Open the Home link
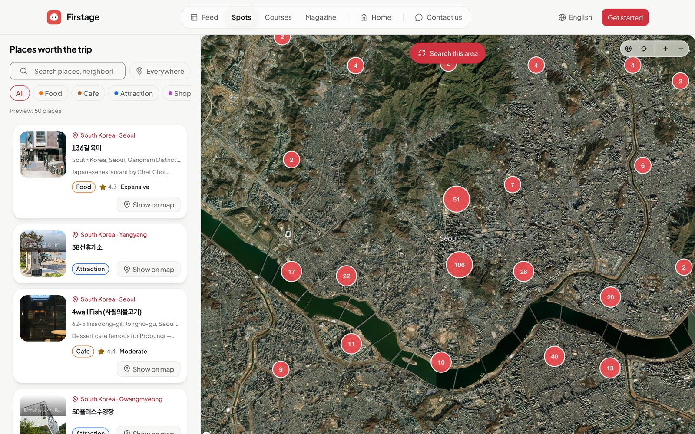 (376, 17)
